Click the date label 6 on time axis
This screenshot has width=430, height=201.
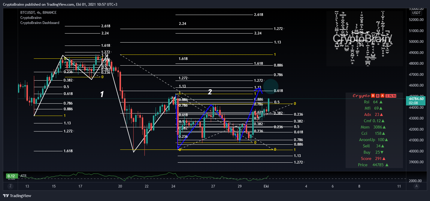pyautogui.click(x=333, y=186)
